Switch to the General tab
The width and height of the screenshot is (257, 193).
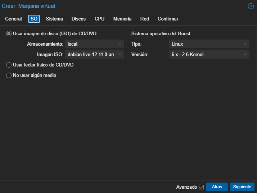point(13,19)
